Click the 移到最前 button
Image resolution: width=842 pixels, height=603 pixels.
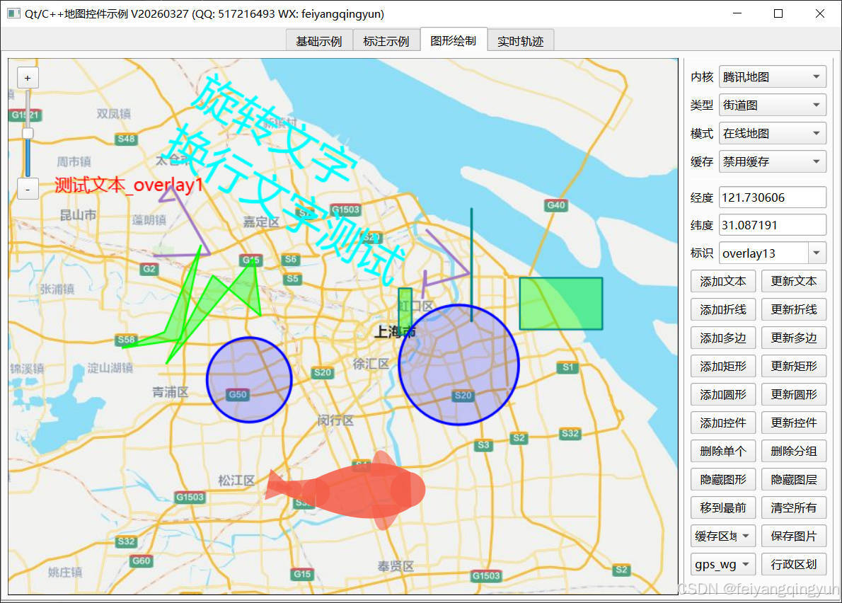point(723,508)
